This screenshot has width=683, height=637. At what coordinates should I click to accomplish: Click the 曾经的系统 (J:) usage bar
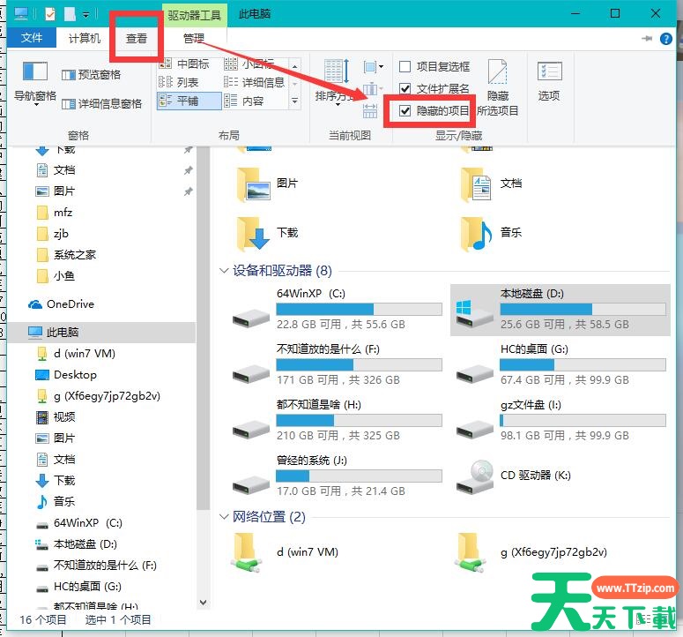click(x=359, y=476)
